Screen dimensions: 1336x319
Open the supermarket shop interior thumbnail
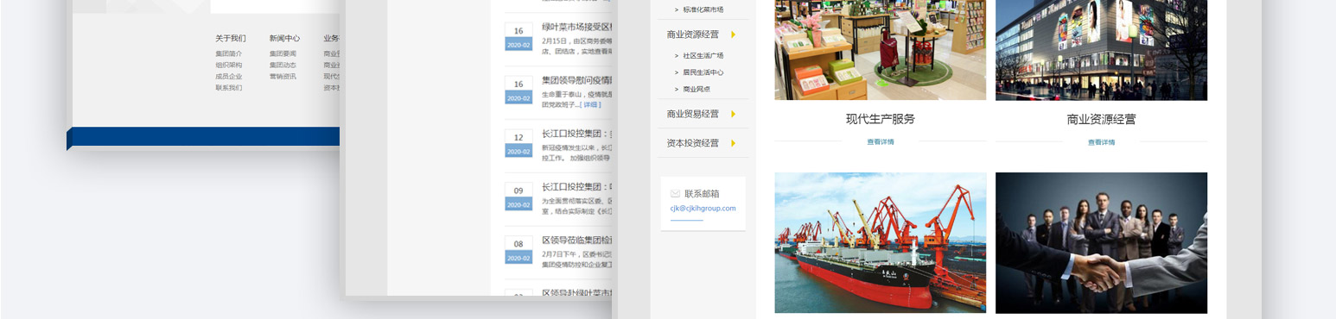pyautogui.click(x=880, y=50)
